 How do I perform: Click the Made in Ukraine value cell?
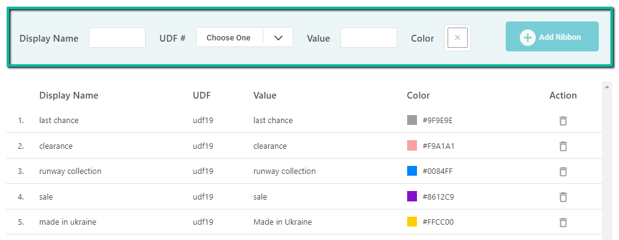[283, 222]
